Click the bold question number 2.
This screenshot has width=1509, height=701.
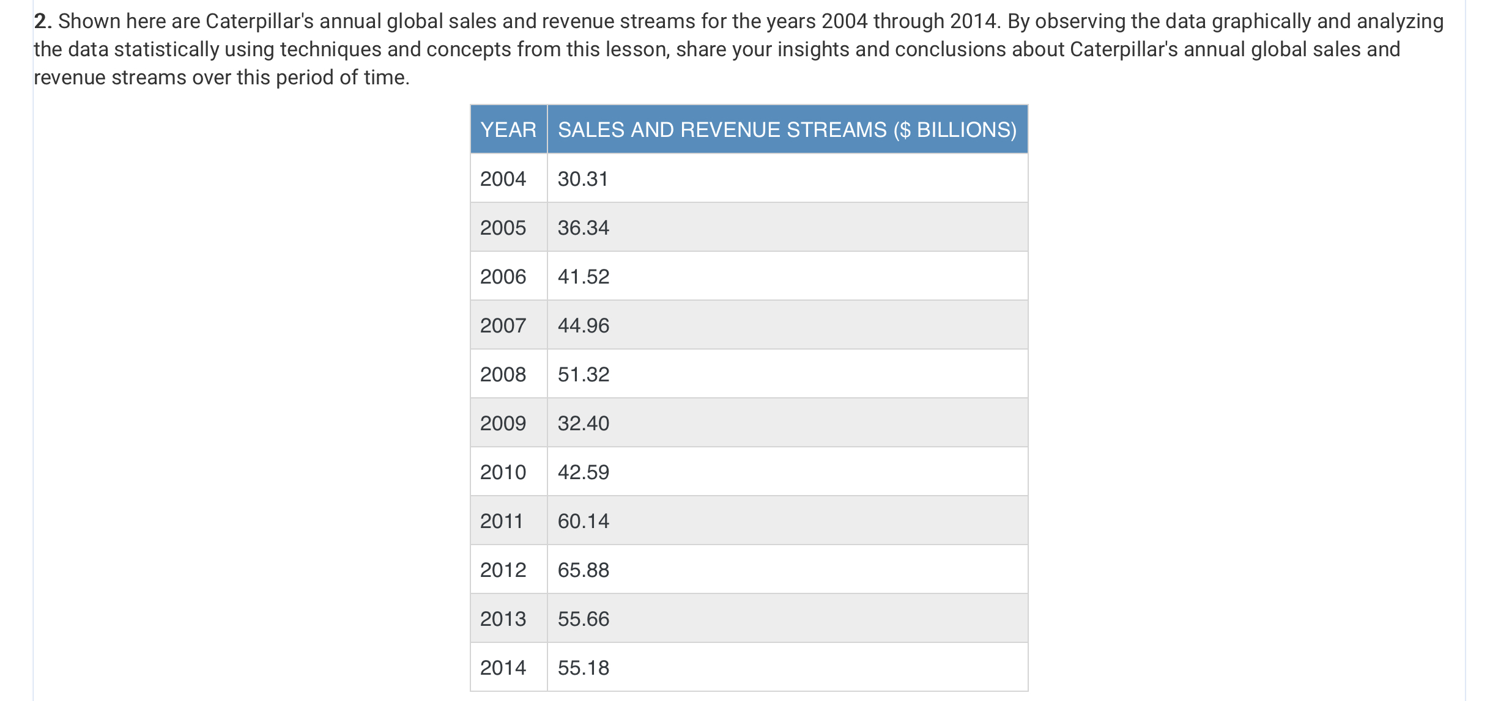point(43,21)
